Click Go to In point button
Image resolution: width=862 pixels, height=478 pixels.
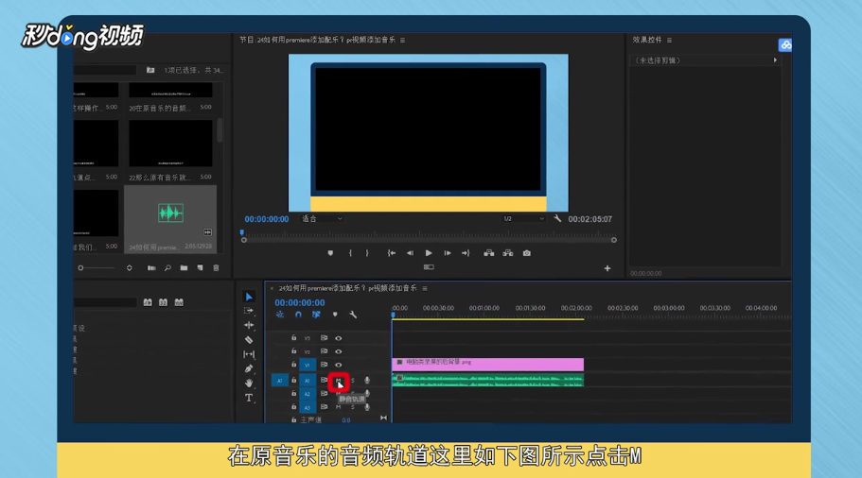pos(392,253)
